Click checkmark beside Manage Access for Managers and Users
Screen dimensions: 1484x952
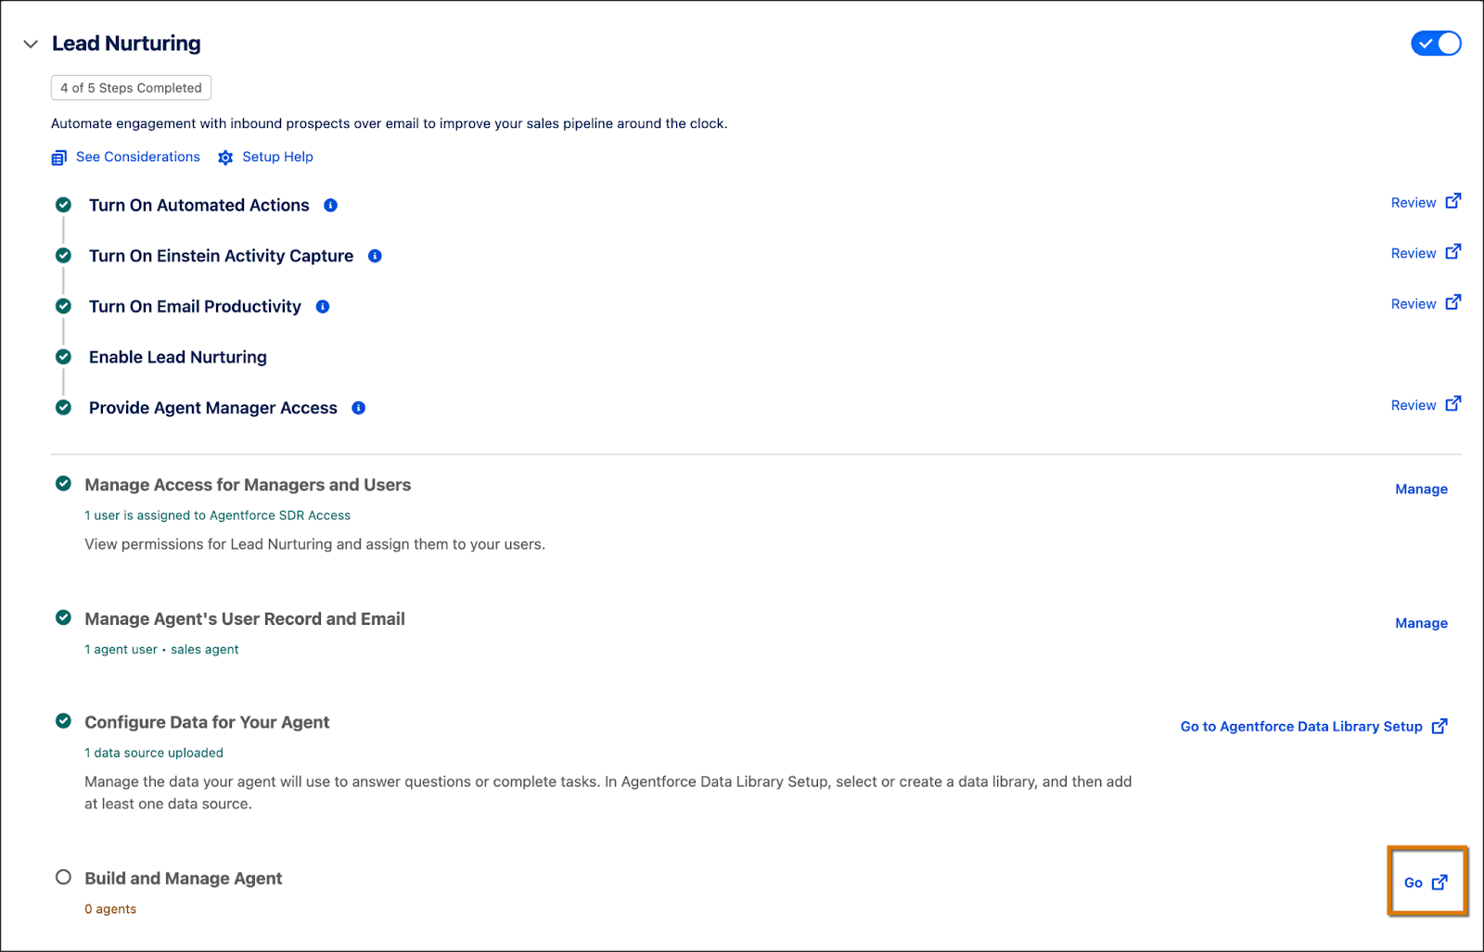pos(63,483)
